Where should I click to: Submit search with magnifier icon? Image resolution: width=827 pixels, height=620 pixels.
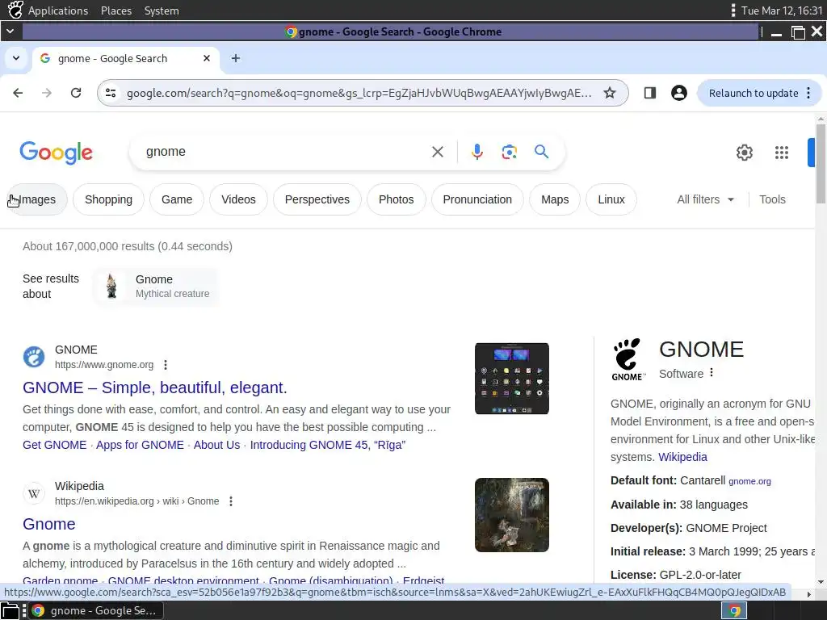(542, 152)
